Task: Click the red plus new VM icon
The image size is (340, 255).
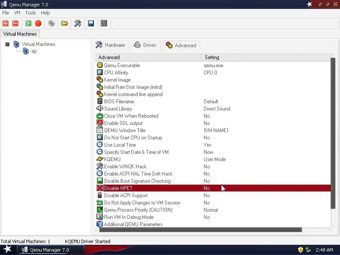Action: (6, 23)
